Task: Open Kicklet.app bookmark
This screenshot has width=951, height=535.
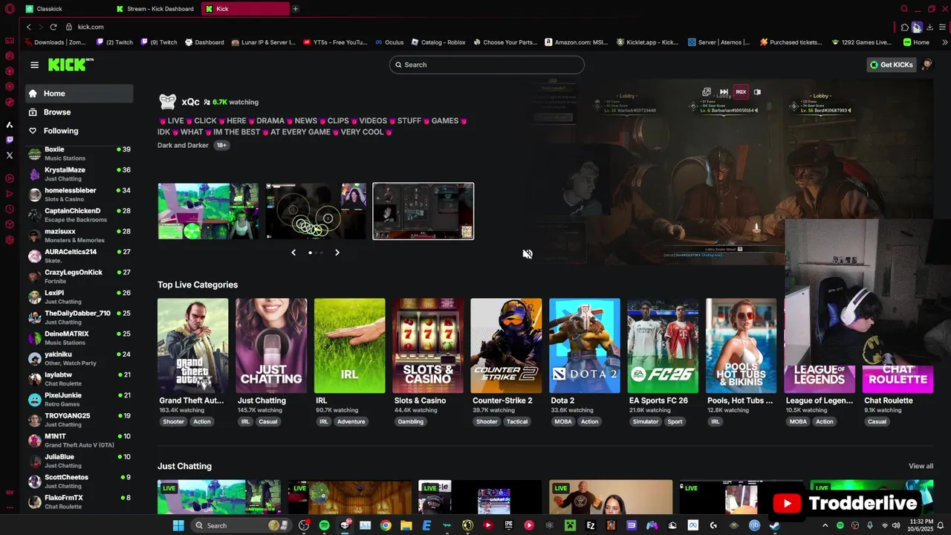Action: (648, 42)
